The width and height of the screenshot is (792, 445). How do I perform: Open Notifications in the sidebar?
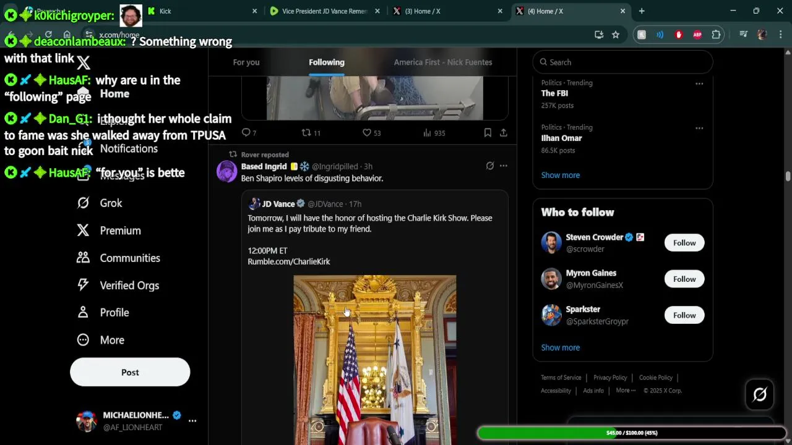[129, 148]
